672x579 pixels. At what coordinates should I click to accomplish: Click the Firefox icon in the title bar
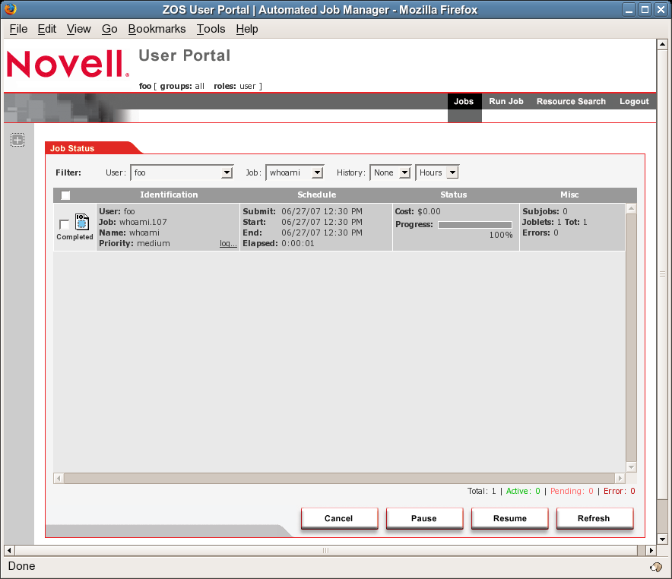coord(11,8)
